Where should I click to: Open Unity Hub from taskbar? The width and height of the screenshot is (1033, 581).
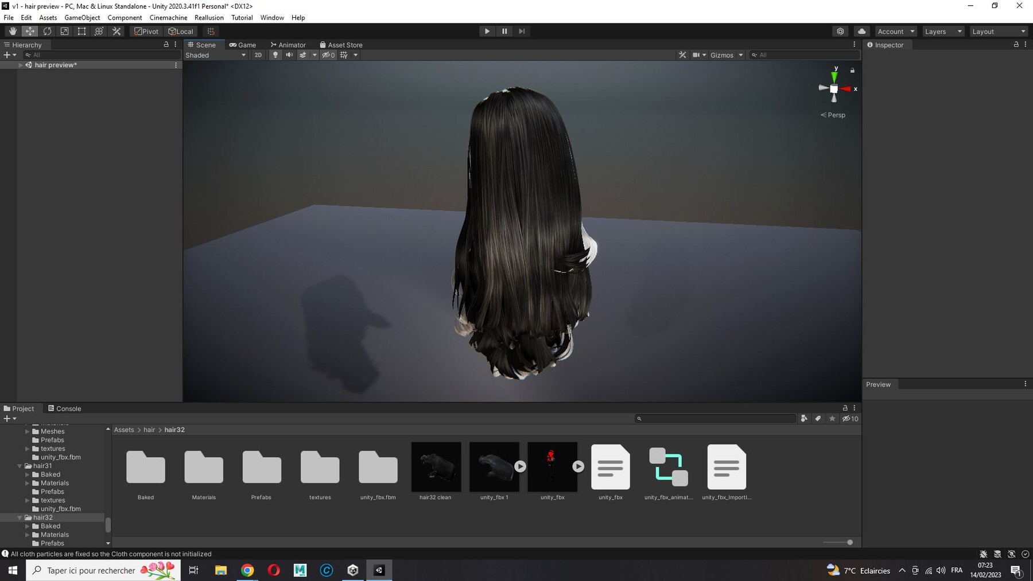[x=353, y=570]
